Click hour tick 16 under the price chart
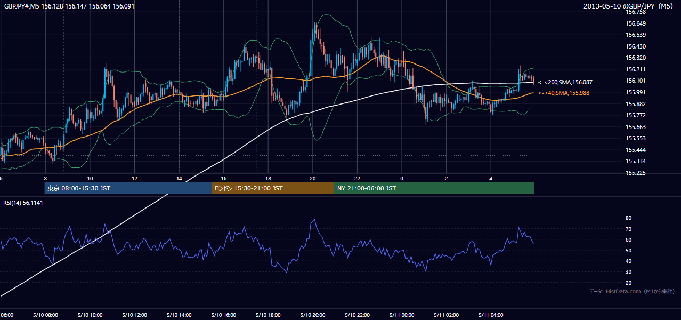The width and height of the screenshot is (681, 320). [x=224, y=179]
